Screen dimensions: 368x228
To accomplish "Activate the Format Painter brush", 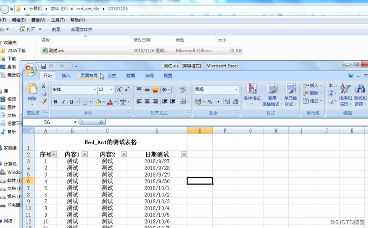I will pyautogui.click(x=44, y=101).
